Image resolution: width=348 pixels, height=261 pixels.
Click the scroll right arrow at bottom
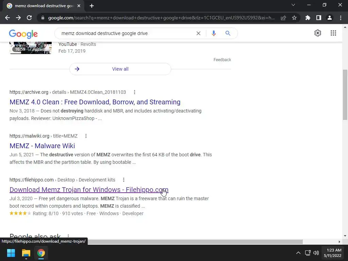[x=339, y=242]
